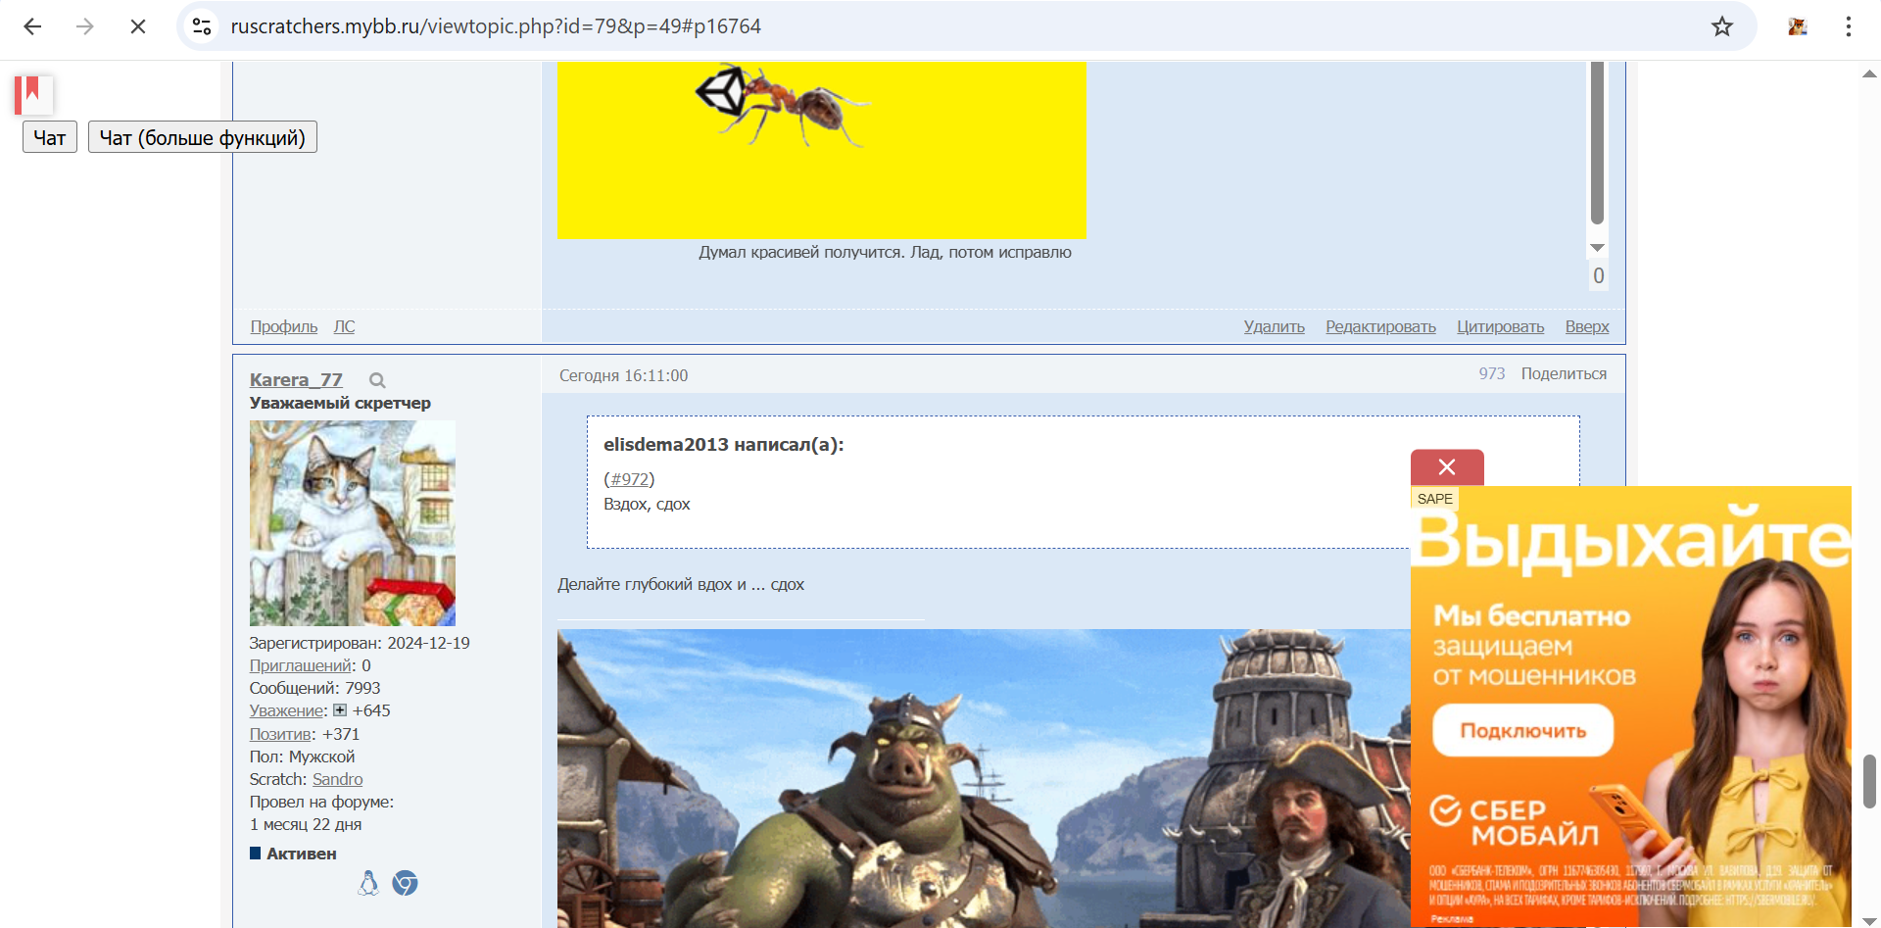Bookmark this page with the star
The height and width of the screenshot is (928, 1881).
tap(1722, 26)
